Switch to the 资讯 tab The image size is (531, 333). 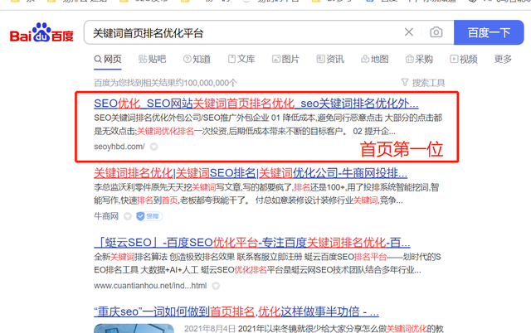tap(330, 59)
